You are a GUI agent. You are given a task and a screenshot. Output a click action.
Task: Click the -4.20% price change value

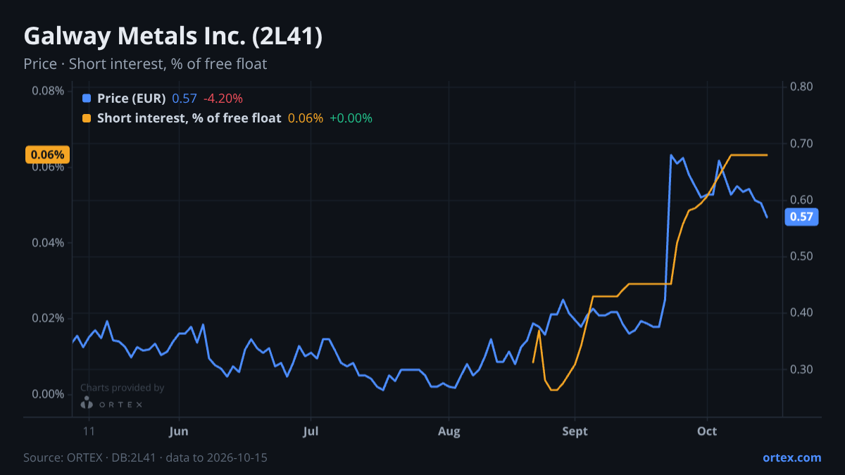[223, 99]
